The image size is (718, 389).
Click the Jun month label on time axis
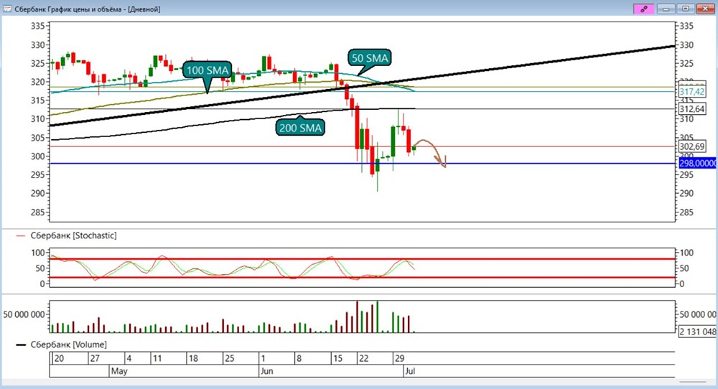click(266, 370)
